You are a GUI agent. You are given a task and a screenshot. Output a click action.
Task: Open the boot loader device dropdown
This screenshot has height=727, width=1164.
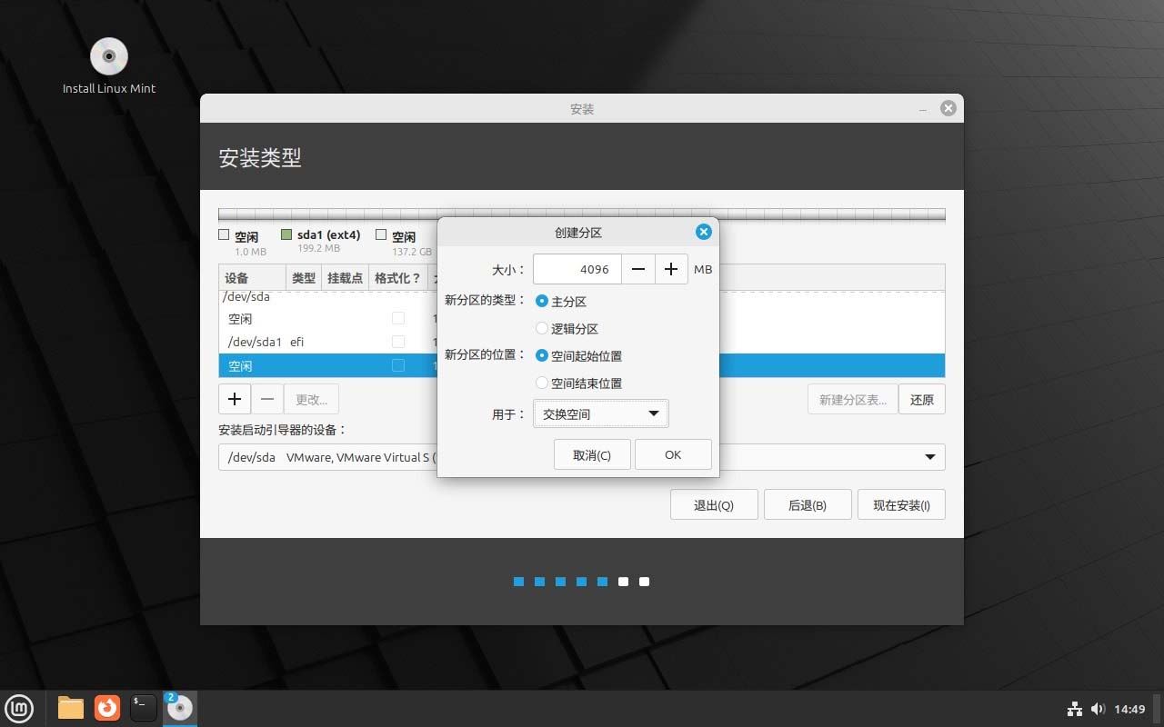click(x=928, y=457)
